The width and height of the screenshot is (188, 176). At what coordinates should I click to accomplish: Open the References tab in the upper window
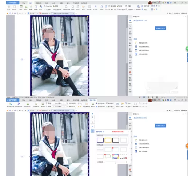(47, 3)
